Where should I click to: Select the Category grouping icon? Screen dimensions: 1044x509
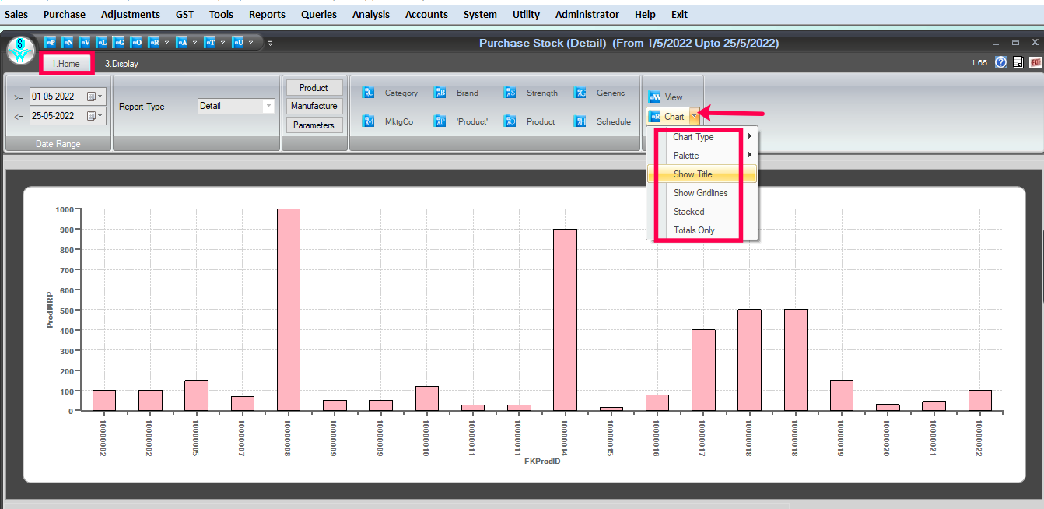(368, 92)
